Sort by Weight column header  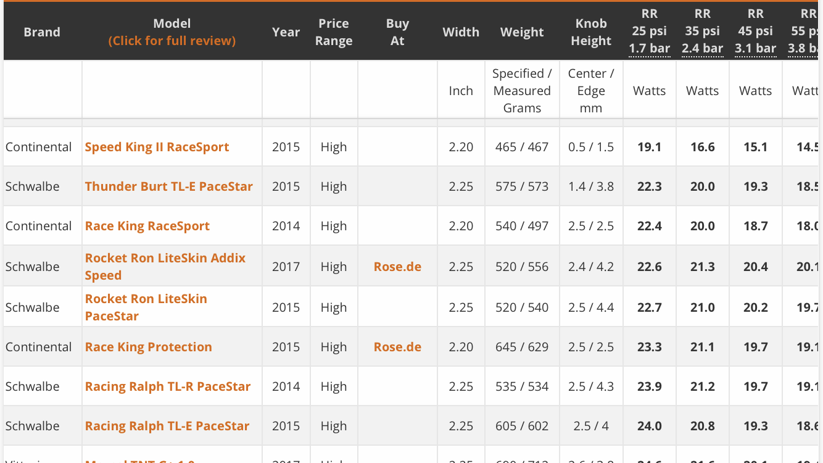(522, 32)
